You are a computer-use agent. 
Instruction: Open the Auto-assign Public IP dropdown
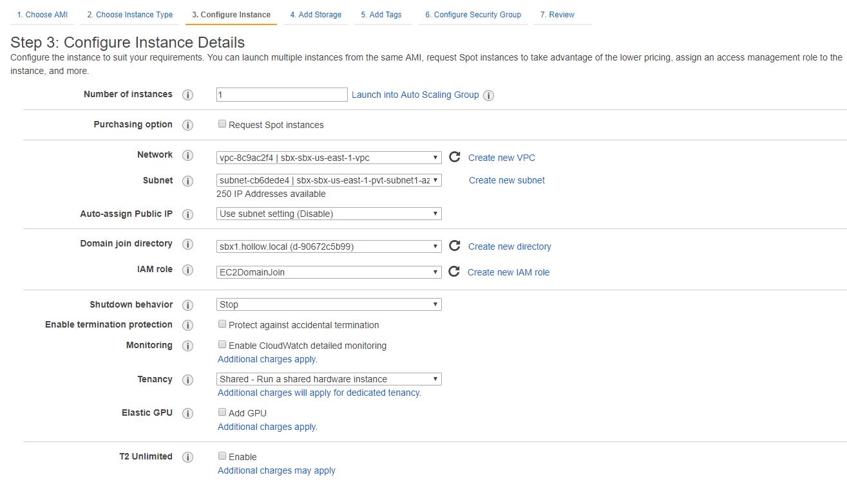(x=329, y=214)
